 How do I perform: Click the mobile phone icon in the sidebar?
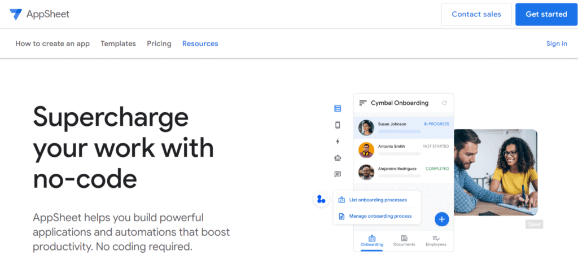[x=338, y=125]
